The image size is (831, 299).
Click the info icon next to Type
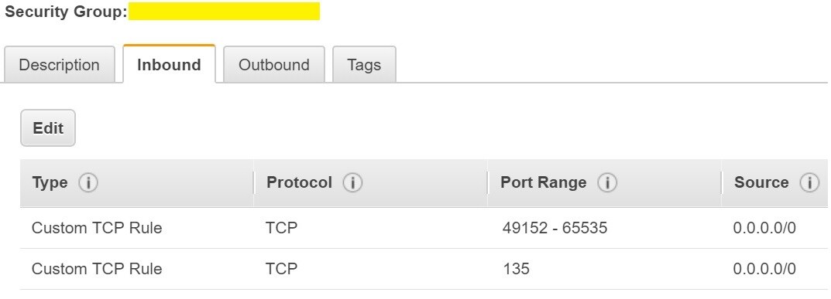(88, 183)
